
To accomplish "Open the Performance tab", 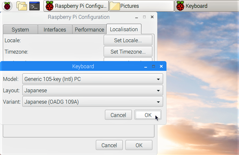I will click(x=89, y=30).
